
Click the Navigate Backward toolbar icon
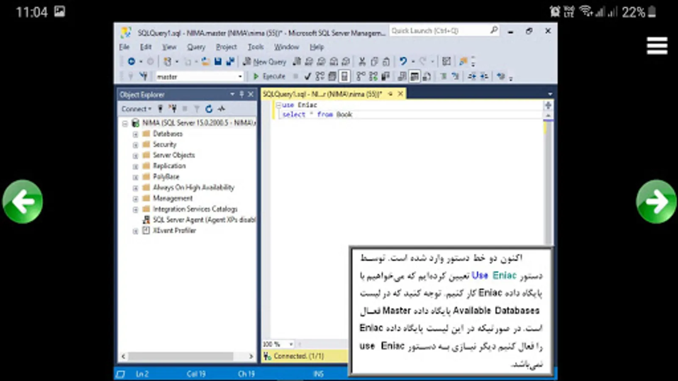coord(131,61)
